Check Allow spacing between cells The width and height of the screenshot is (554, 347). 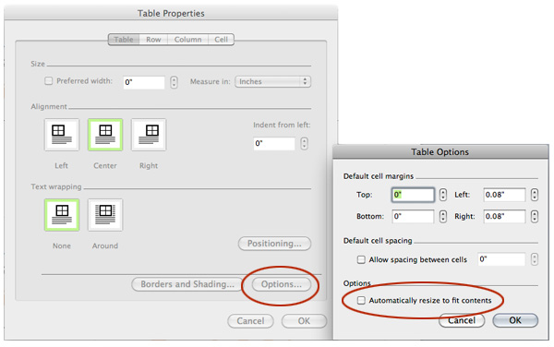coord(361,260)
